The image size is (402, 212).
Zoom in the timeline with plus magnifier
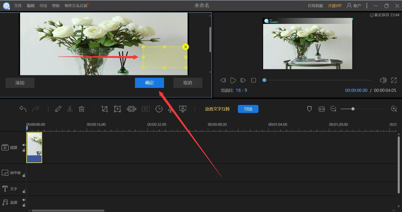(394, 109)
